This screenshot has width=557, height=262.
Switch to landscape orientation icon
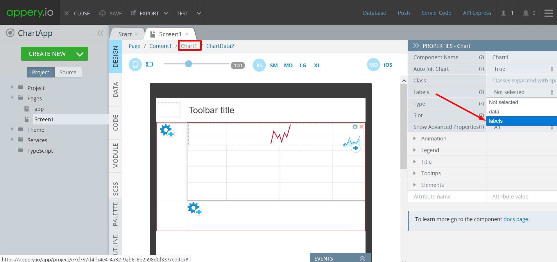pyautogui.click(x=149, y=64)
